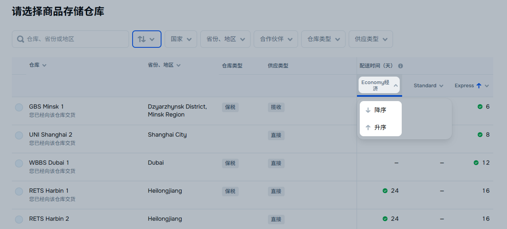Click the info icon beside 配送时间（天）

401,66
